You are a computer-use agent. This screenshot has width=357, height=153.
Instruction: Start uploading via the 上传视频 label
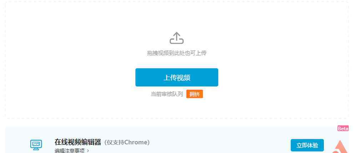177,77
